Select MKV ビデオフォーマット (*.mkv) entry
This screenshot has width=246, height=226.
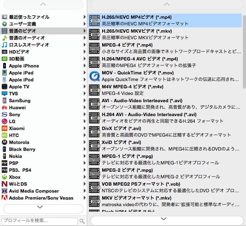tap(165, 201)
